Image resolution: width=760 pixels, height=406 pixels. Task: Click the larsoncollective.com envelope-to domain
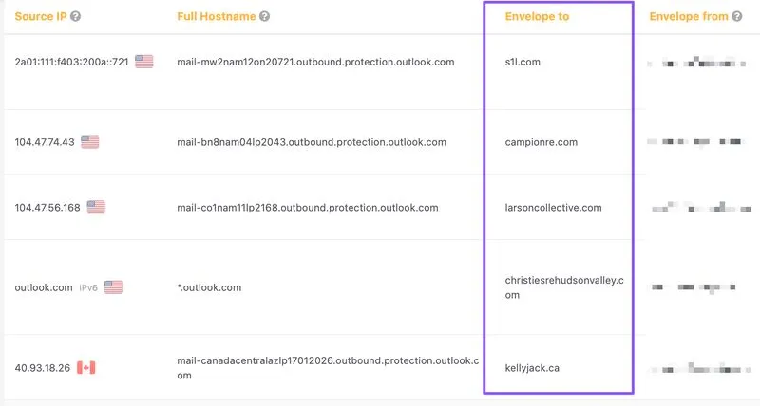[554, 208]
